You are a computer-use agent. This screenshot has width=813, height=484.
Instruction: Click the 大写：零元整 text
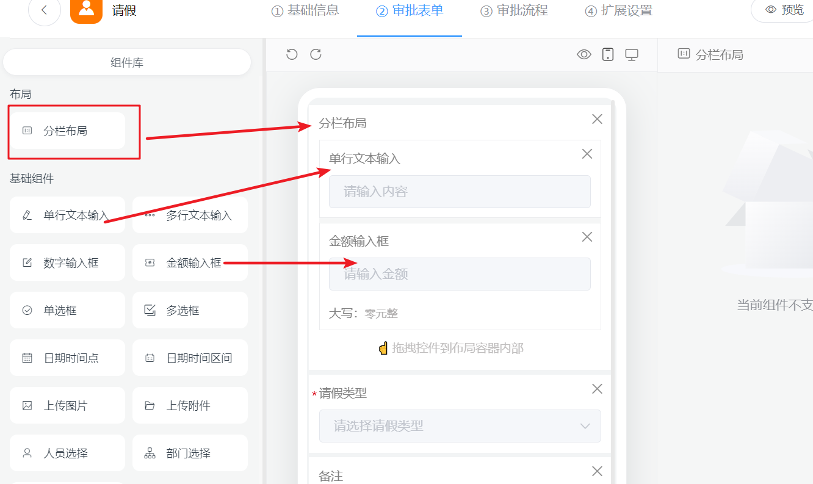(363, 314)
